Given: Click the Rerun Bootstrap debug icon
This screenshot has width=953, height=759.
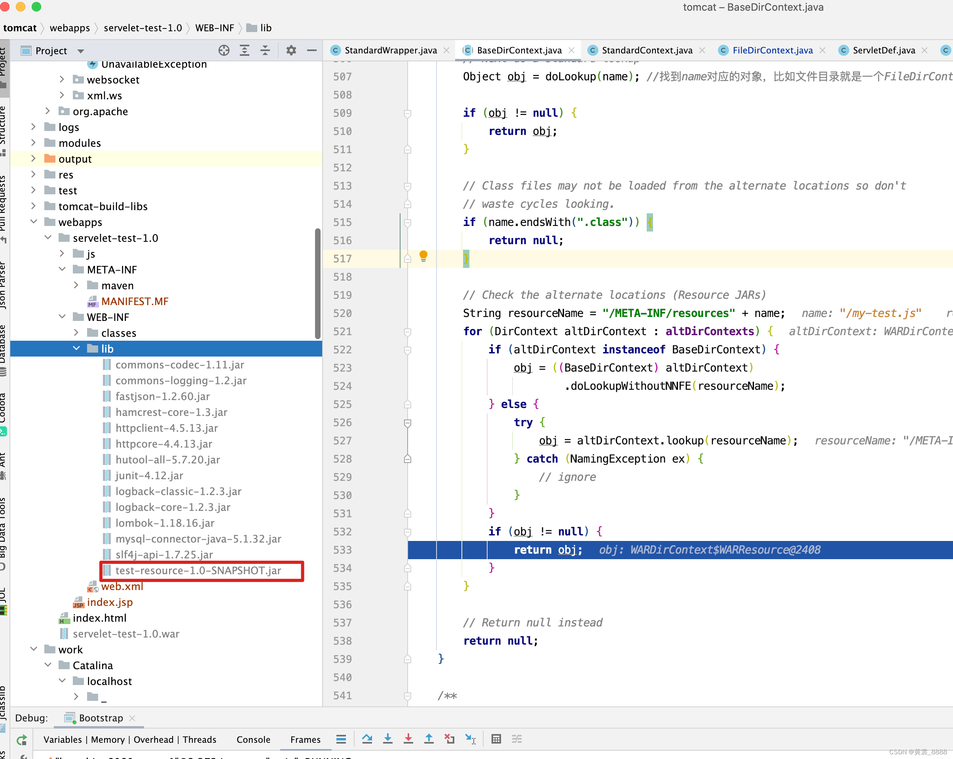Looking at the screenshot, I should tap(21, 740).
